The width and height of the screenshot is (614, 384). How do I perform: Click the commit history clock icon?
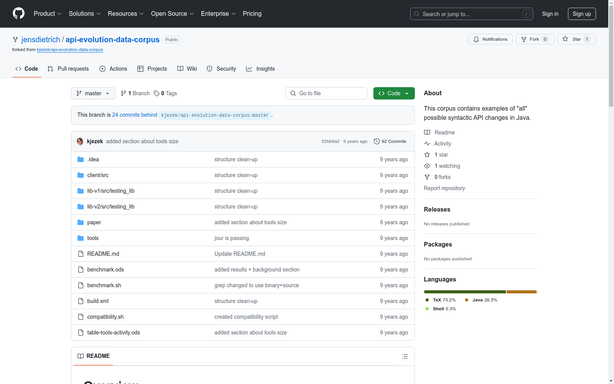(377, 141)
